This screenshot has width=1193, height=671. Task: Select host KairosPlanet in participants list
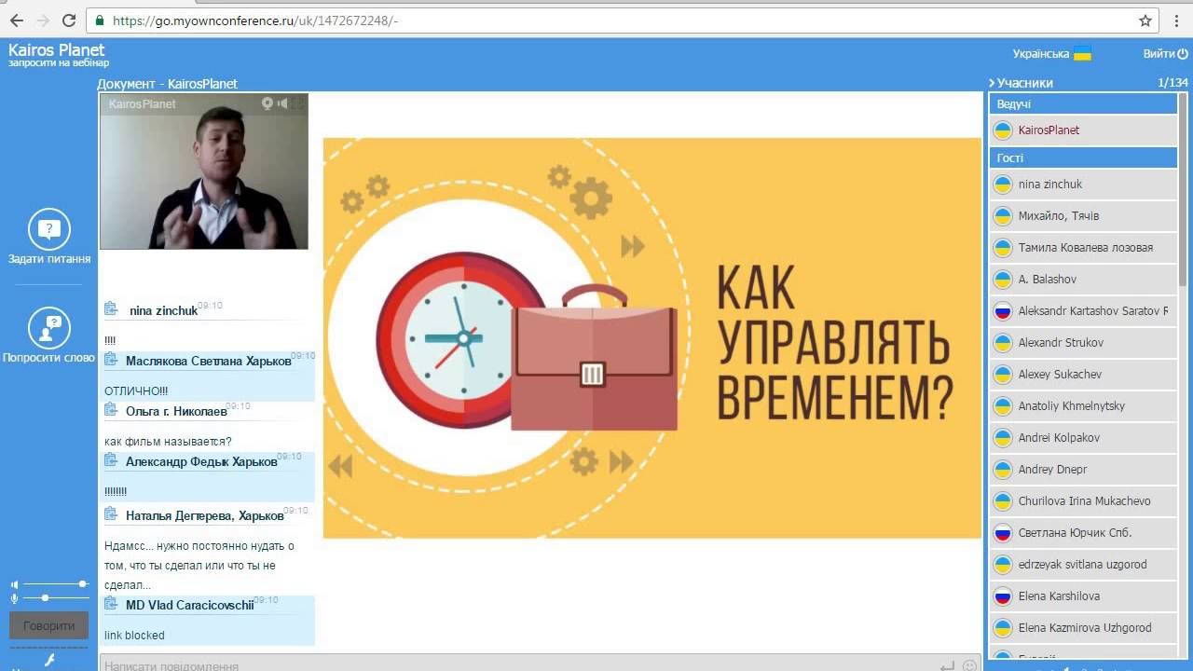point(1083,130)
